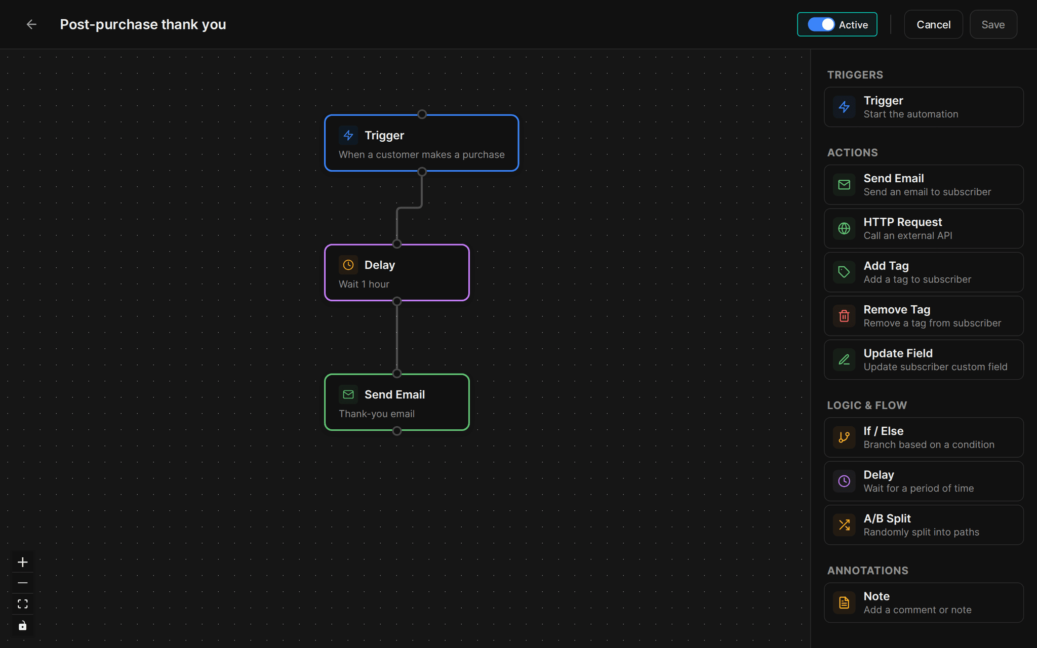
Task: Click "Thank-you email" text in Send Email node
Action: pos(377,414)
